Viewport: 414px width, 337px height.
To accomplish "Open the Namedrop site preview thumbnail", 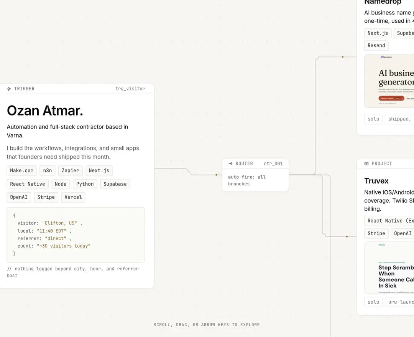I will coord(389,81).
